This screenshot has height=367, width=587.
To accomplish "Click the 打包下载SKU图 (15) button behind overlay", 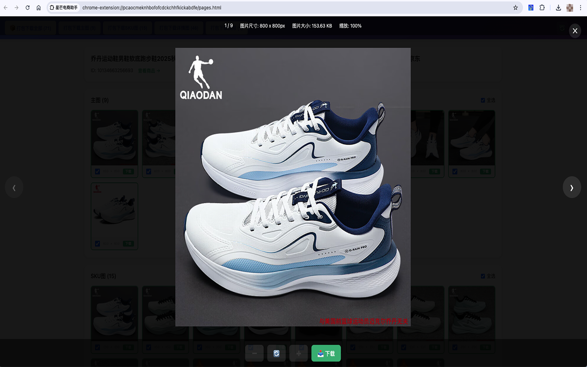I will point(128,28).
